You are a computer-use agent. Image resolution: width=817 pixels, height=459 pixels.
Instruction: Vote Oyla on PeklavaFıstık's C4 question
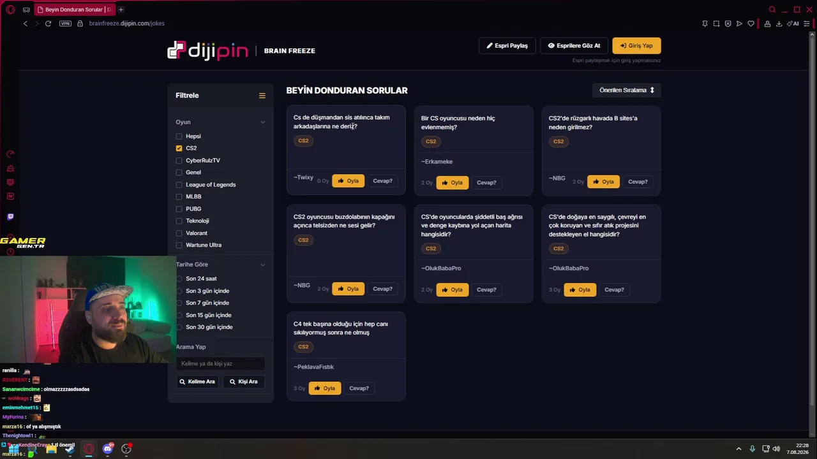tap(325, 388)
